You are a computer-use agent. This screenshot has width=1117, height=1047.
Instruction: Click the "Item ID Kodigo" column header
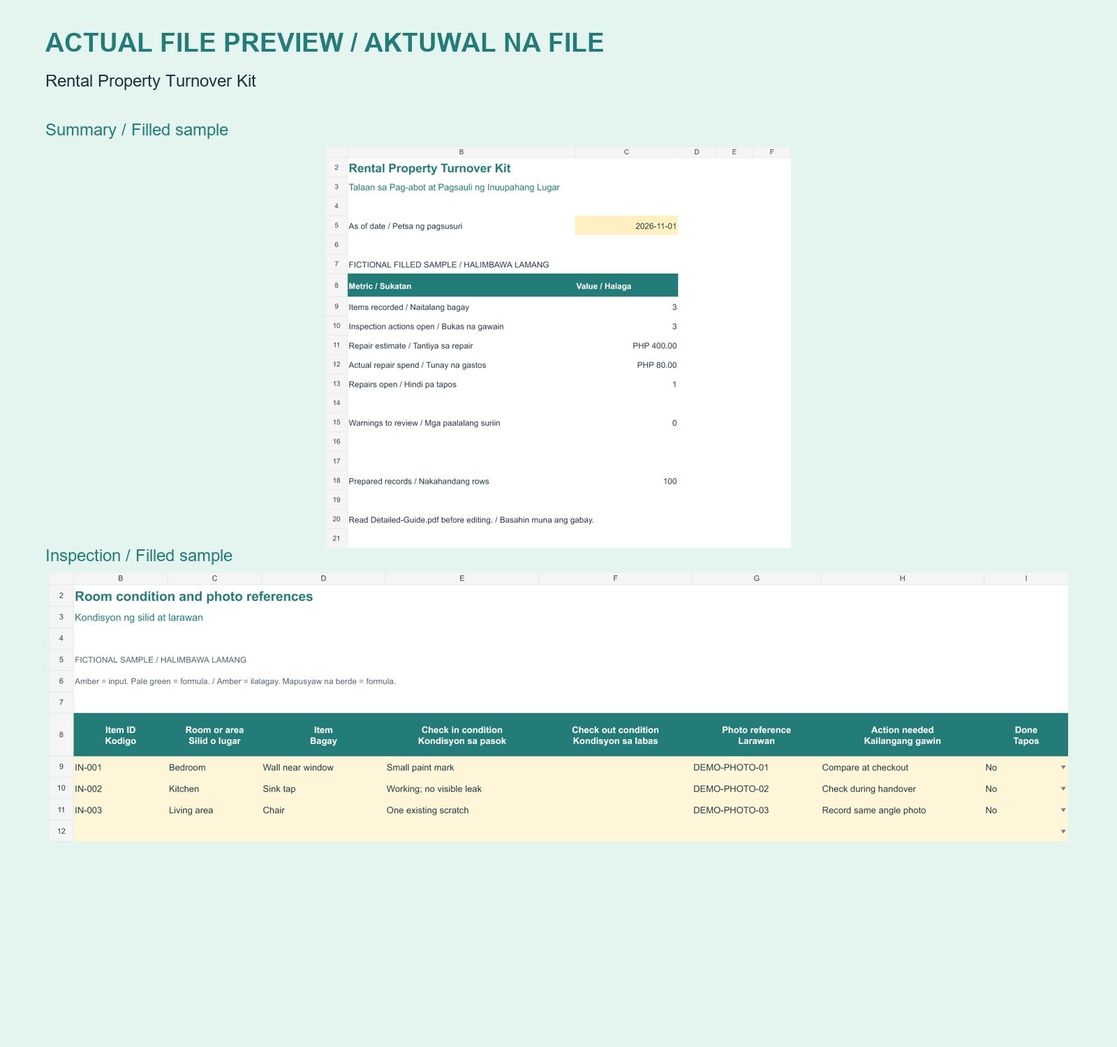[x=121, y=735]
